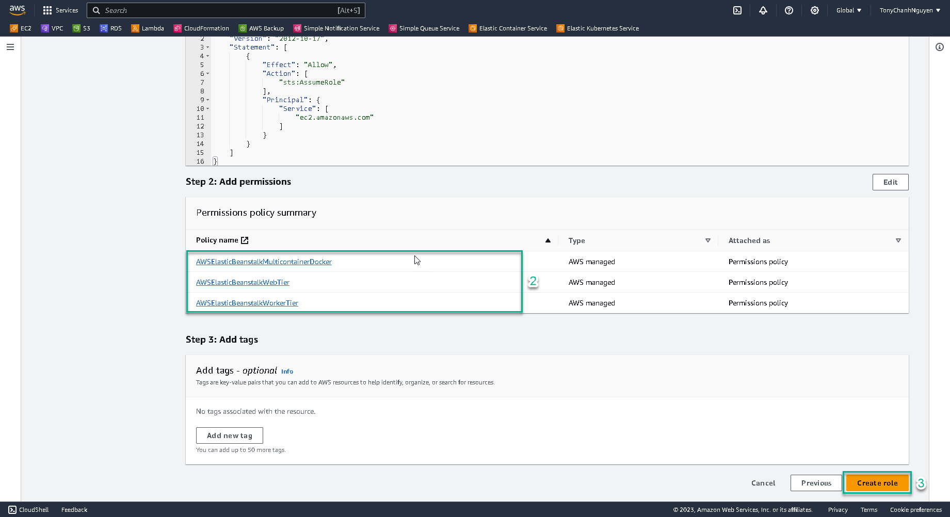Open the Global region dropdown
950x517 pixels.
tap(849, 10)
